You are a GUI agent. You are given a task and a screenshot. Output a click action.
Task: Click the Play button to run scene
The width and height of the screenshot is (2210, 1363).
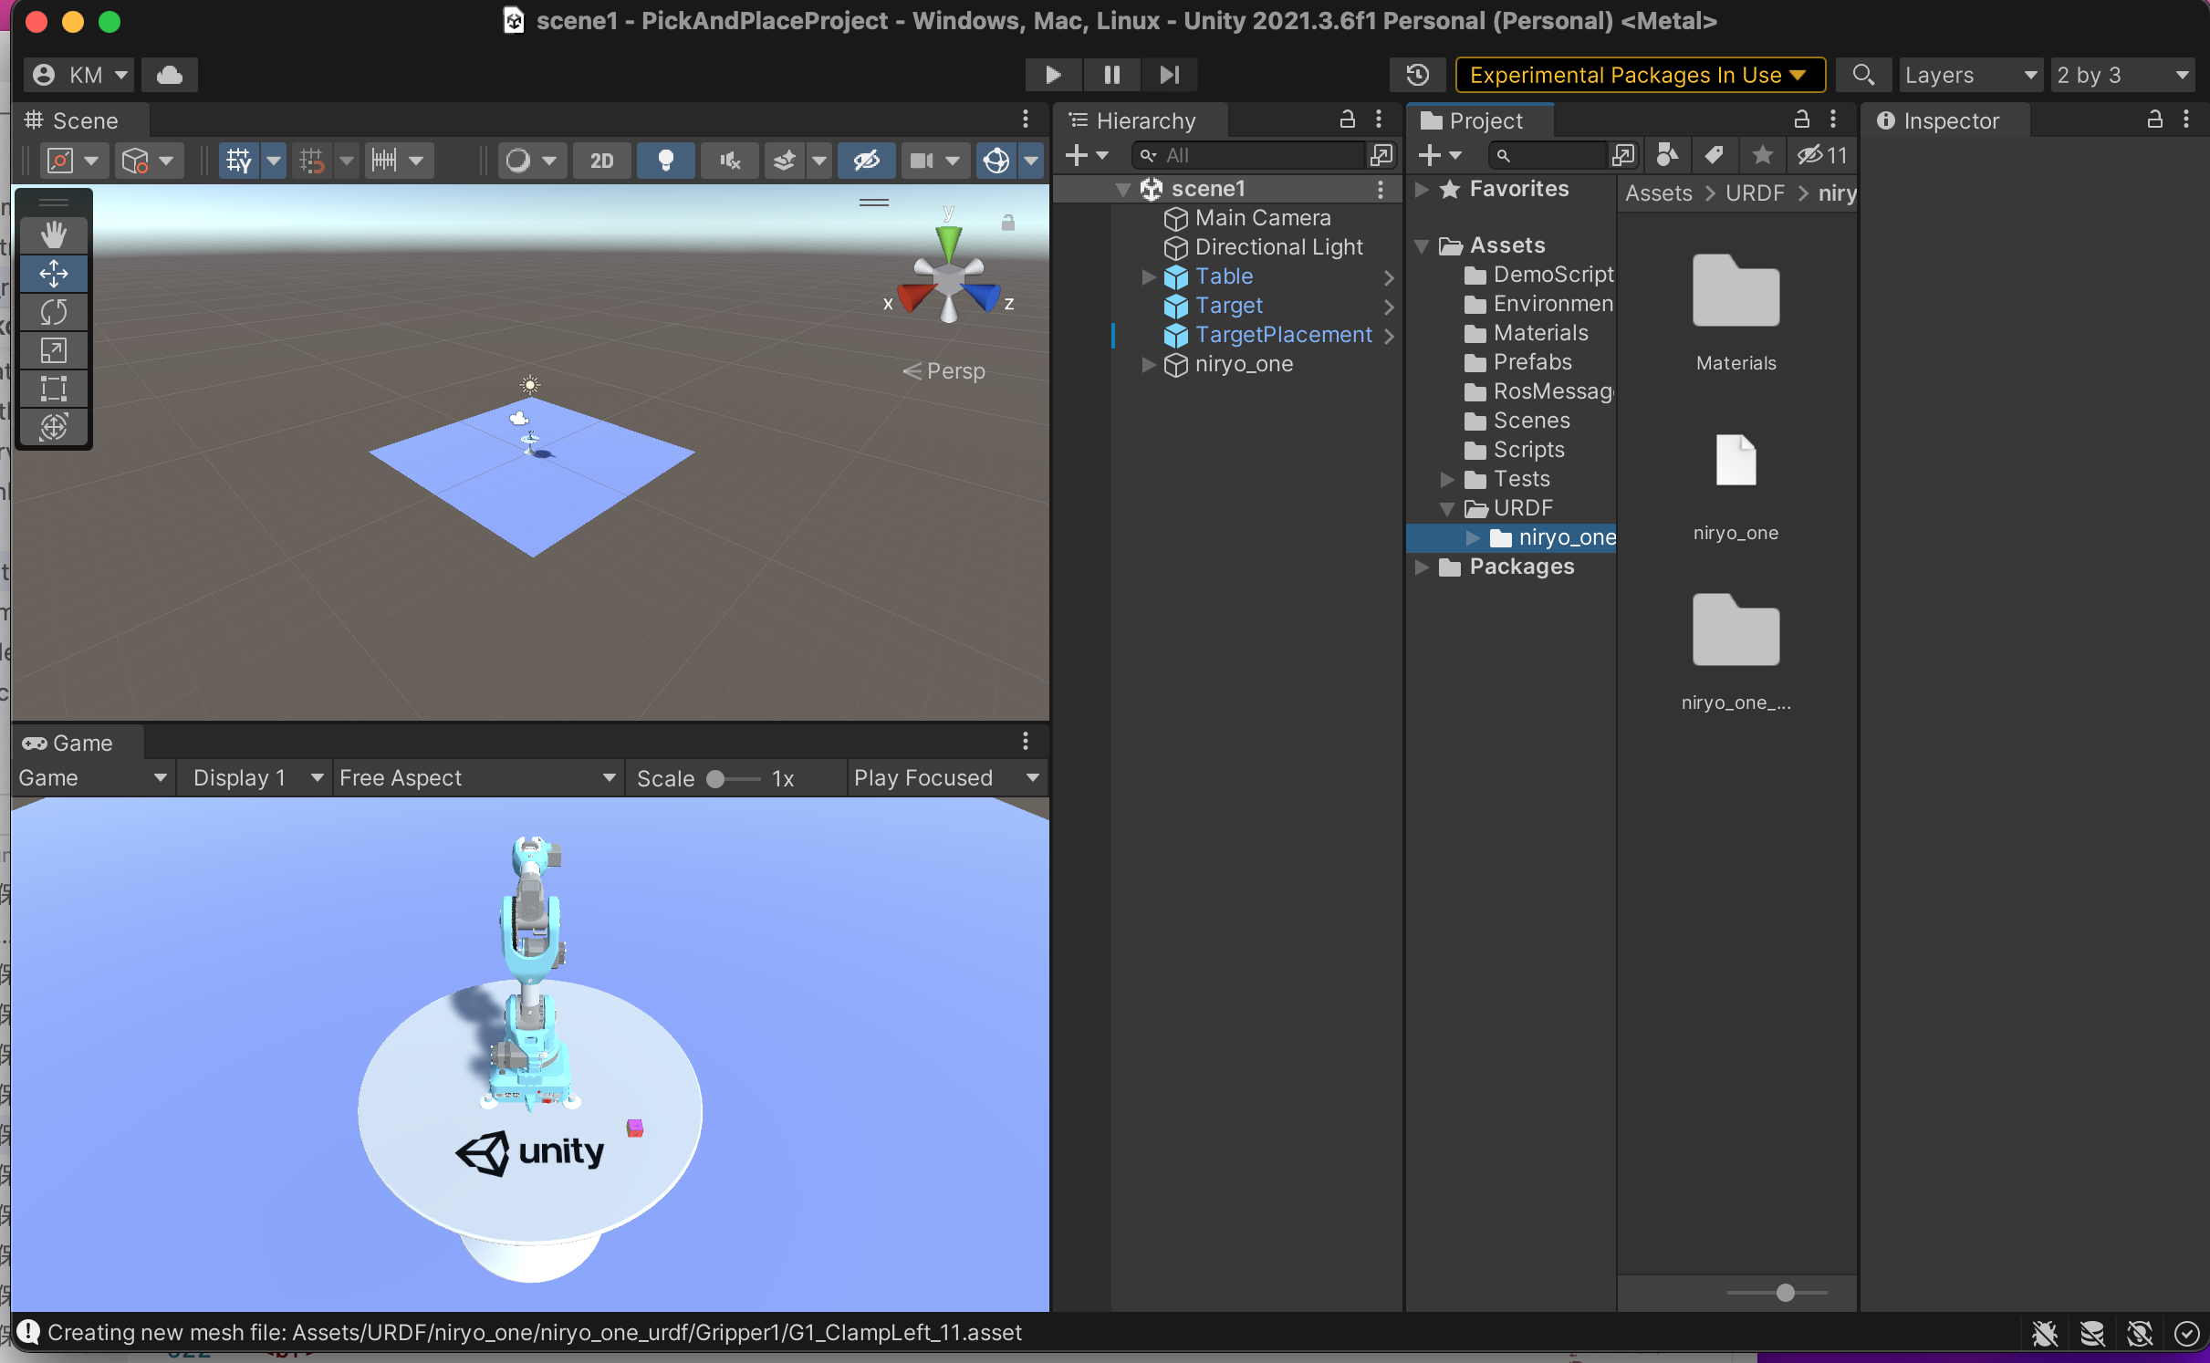1049,74
